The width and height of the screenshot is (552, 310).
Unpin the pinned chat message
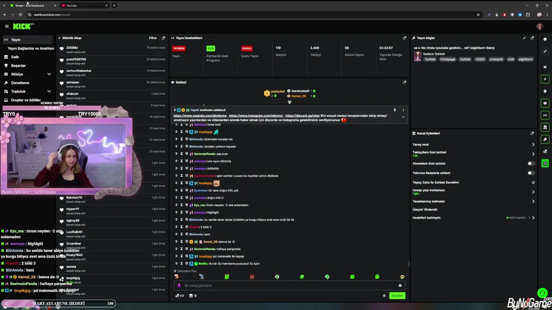[395, 110]
